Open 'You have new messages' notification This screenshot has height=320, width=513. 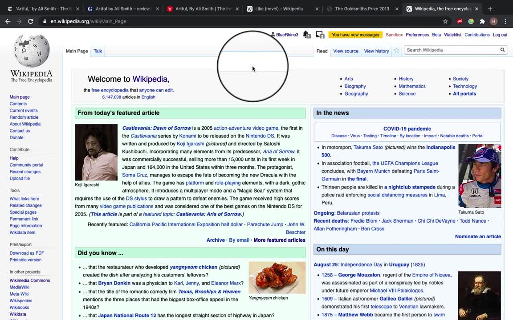(x=355, y=35)
